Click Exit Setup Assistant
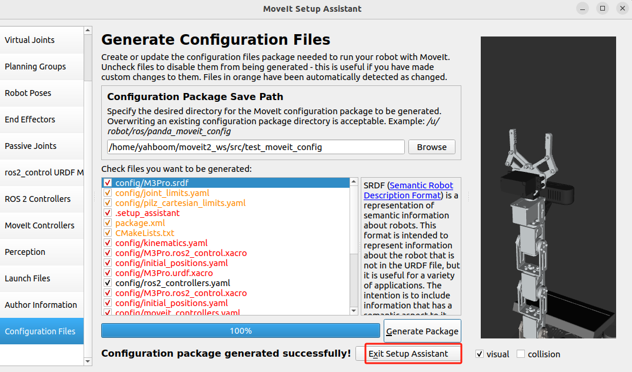The width and height of the screenshot is (632, 372). coord(408,354)
